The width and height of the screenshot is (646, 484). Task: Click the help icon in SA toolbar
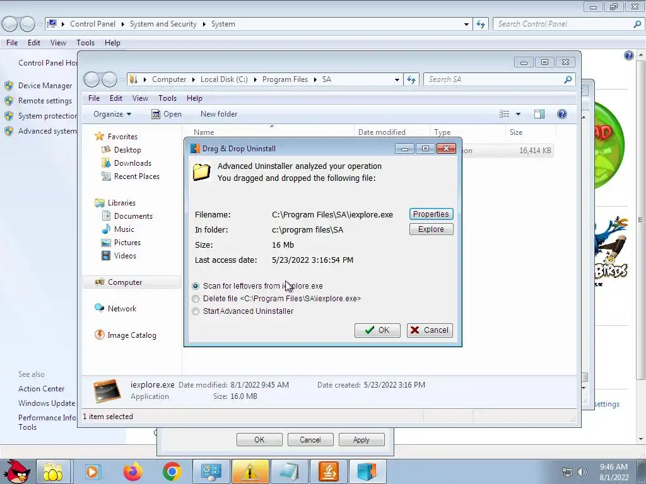[562, 114]
